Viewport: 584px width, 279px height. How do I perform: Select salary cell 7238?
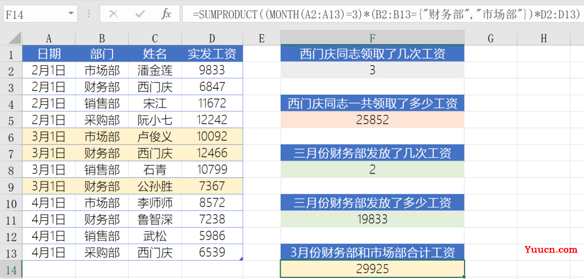pos(212,220)
